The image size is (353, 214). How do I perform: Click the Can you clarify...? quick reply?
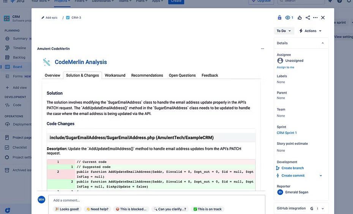(x=170, y=209)
